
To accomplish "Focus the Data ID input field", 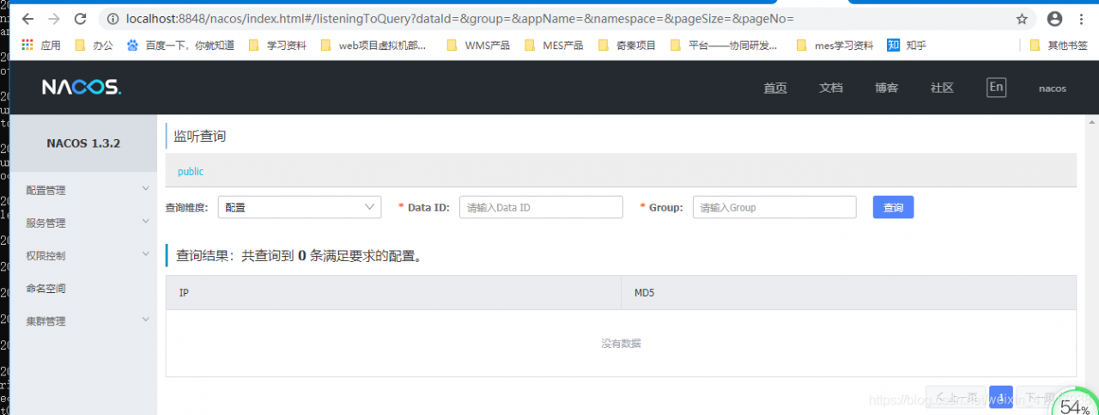I will pyautogui.click(x=541, y=207).
